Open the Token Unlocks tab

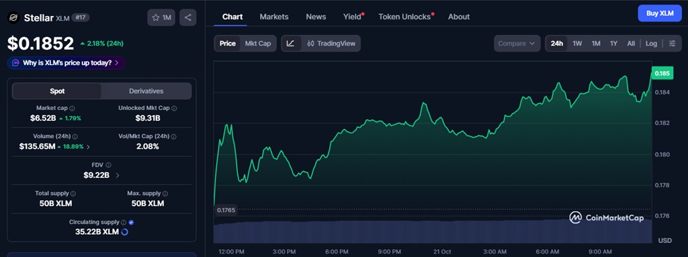pyautogui.click(x=404, y=17)
